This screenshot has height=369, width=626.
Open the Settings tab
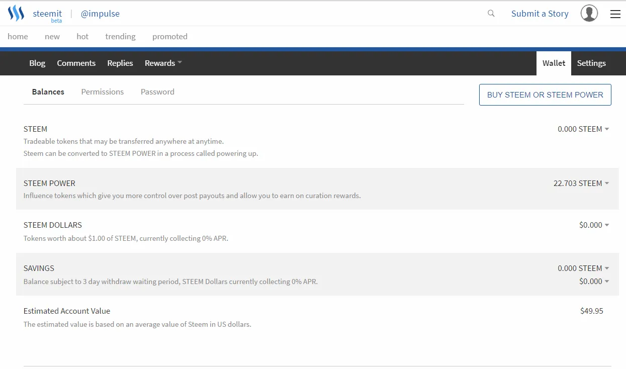591,63
